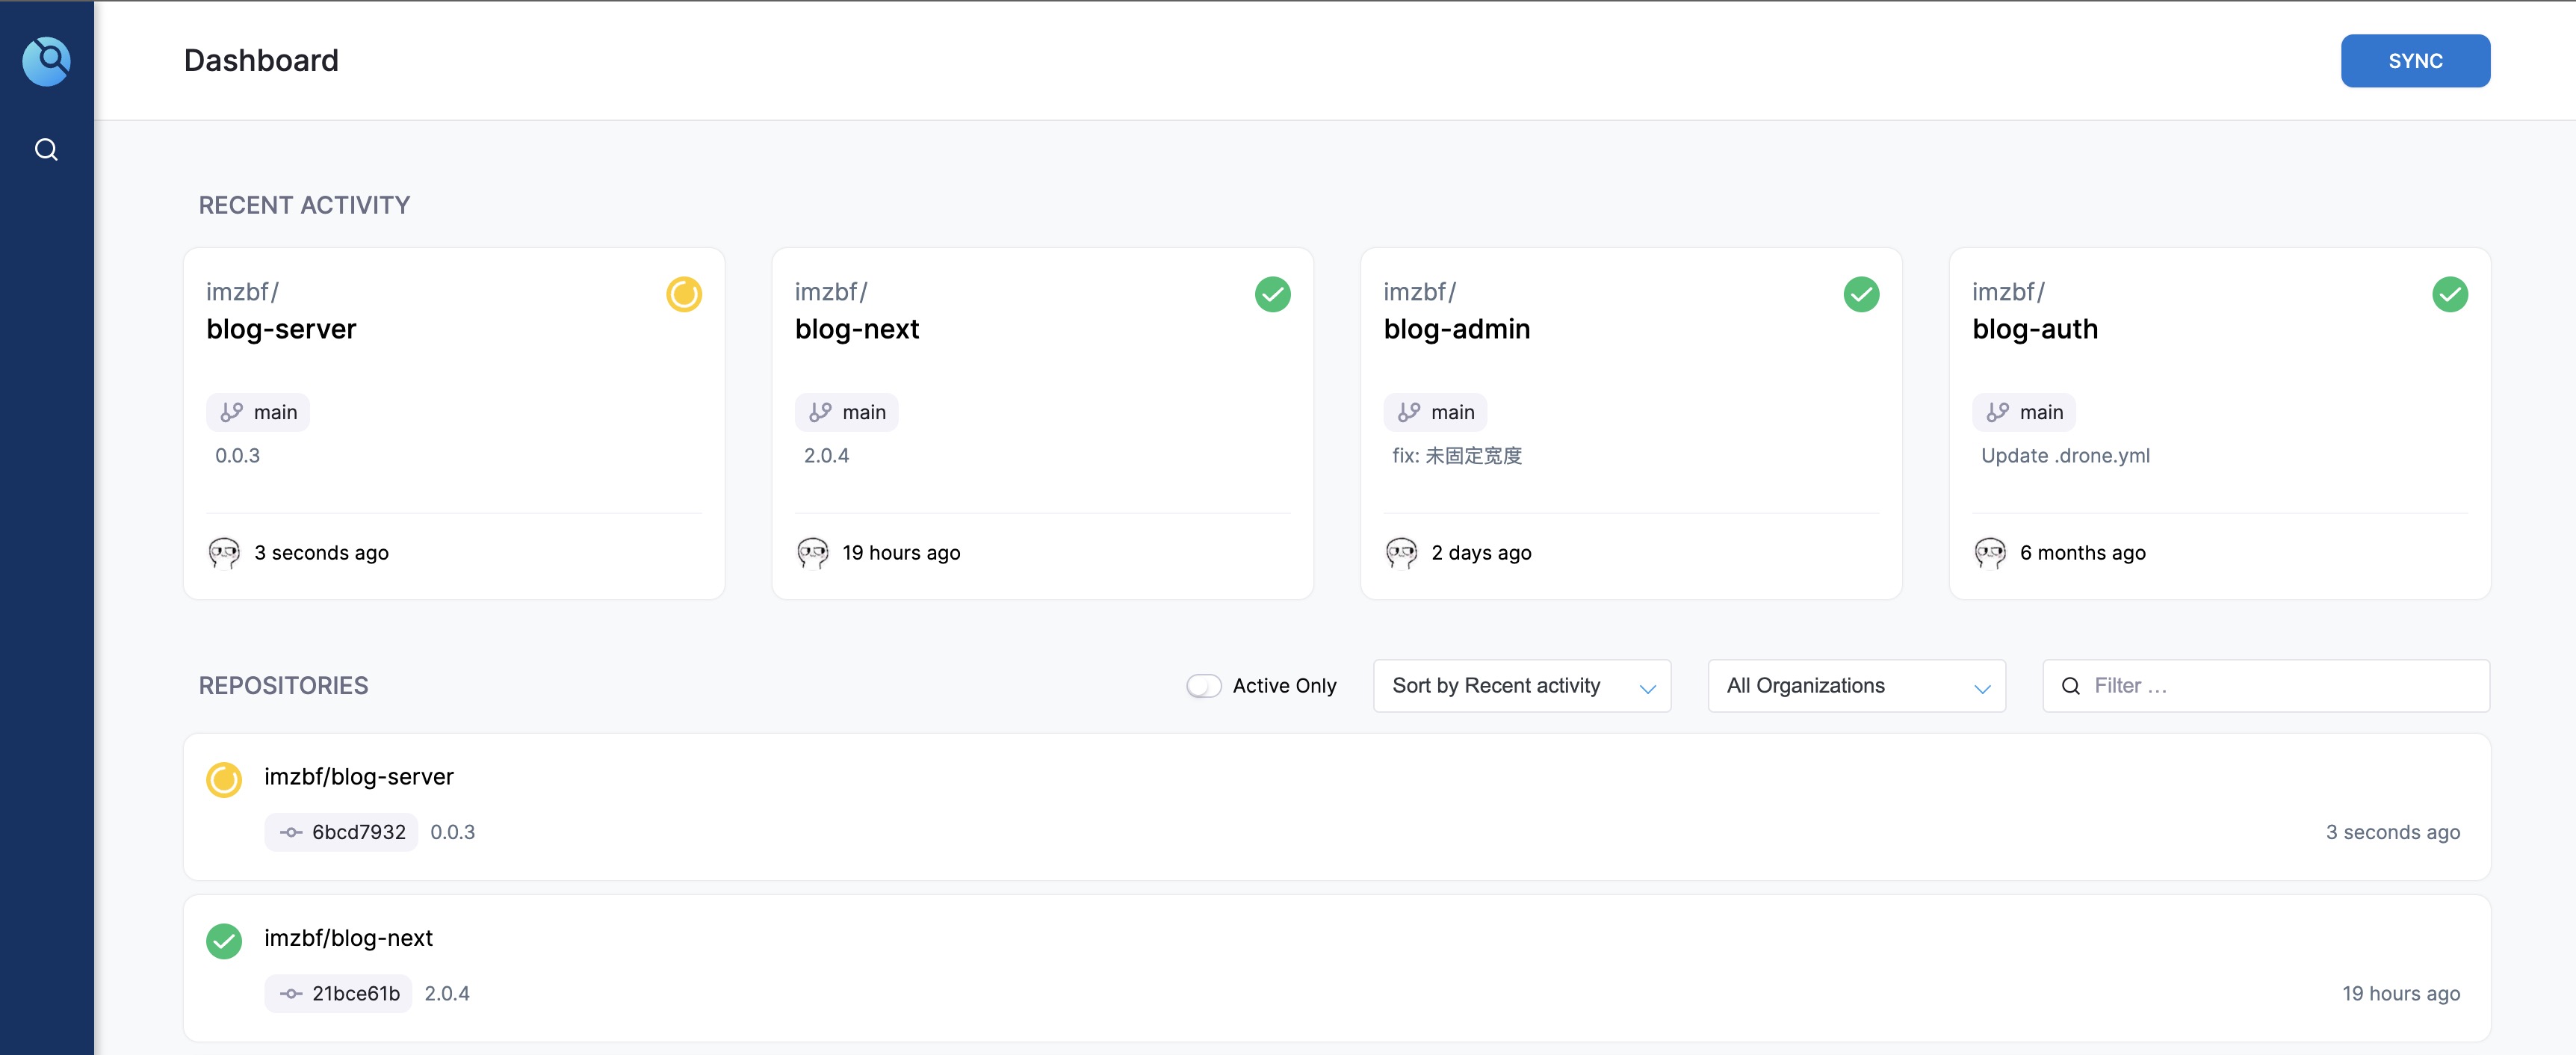Open imzbf/blog-next repository row
The image size is (2576, 1055).
[x=1337, y=968]
